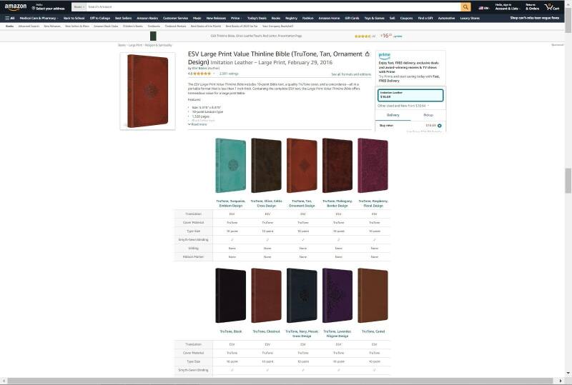Open the Select your address location icon
The image size is (572, 385).
click(x=34, y=8)
